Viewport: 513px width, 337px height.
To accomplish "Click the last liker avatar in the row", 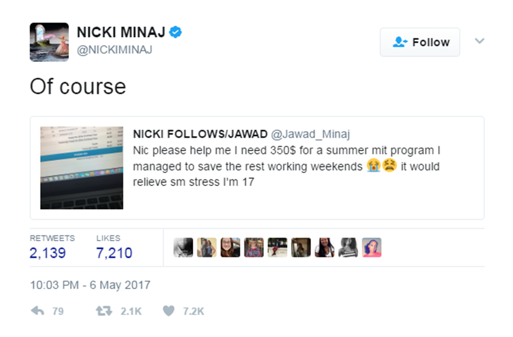I will pos(372,248).
